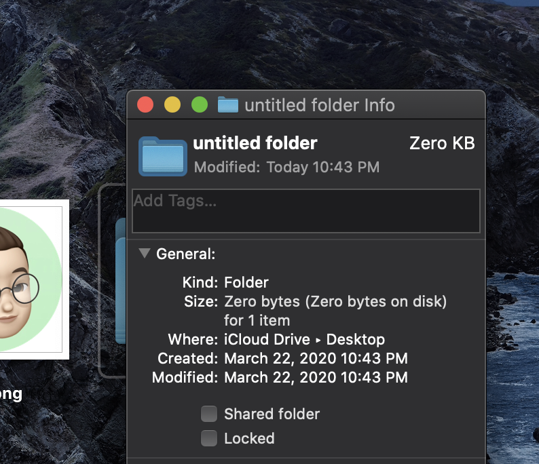Click the 'Zero bytes (Zero bytes on disk)' size value

335,302
